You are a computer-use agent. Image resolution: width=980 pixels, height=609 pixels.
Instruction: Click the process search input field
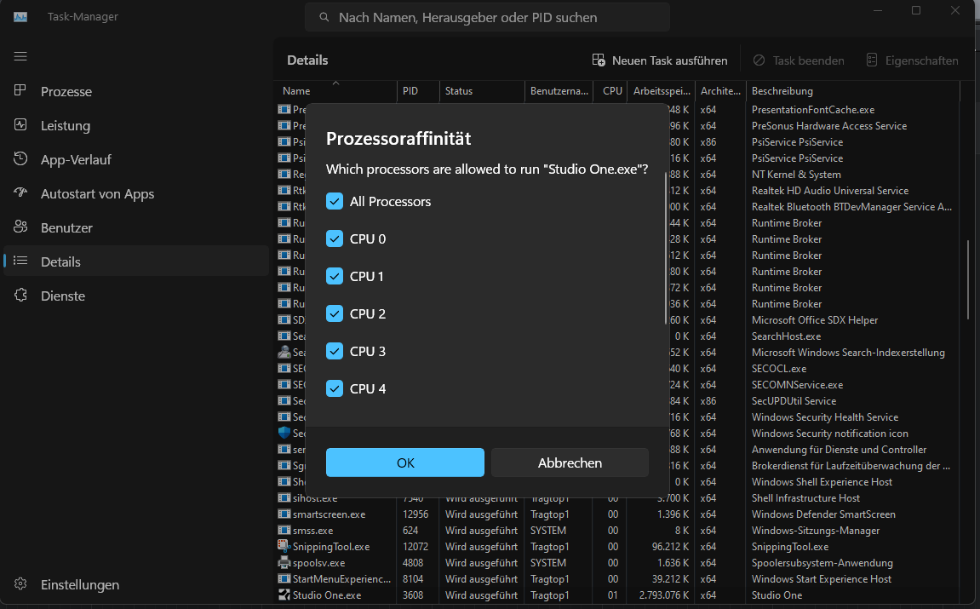tap(488, 18)
